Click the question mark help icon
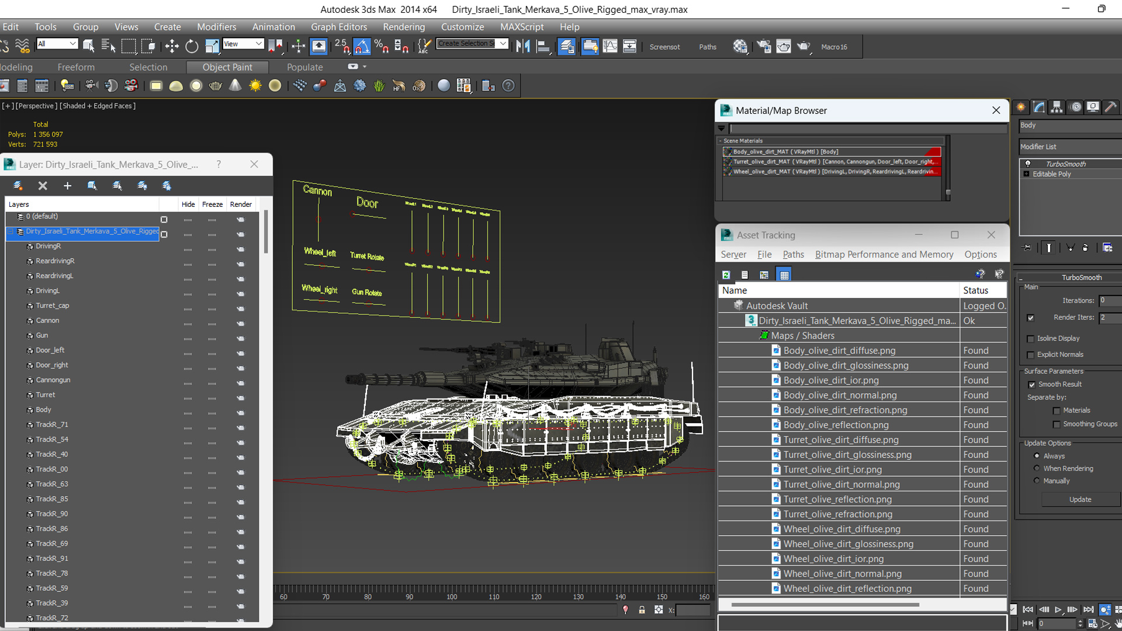 click(509, 86)
